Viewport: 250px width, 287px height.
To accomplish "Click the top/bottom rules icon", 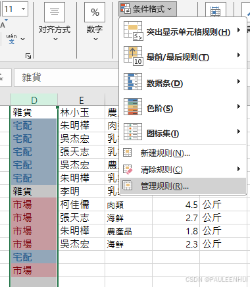I will tap(133, 56).
